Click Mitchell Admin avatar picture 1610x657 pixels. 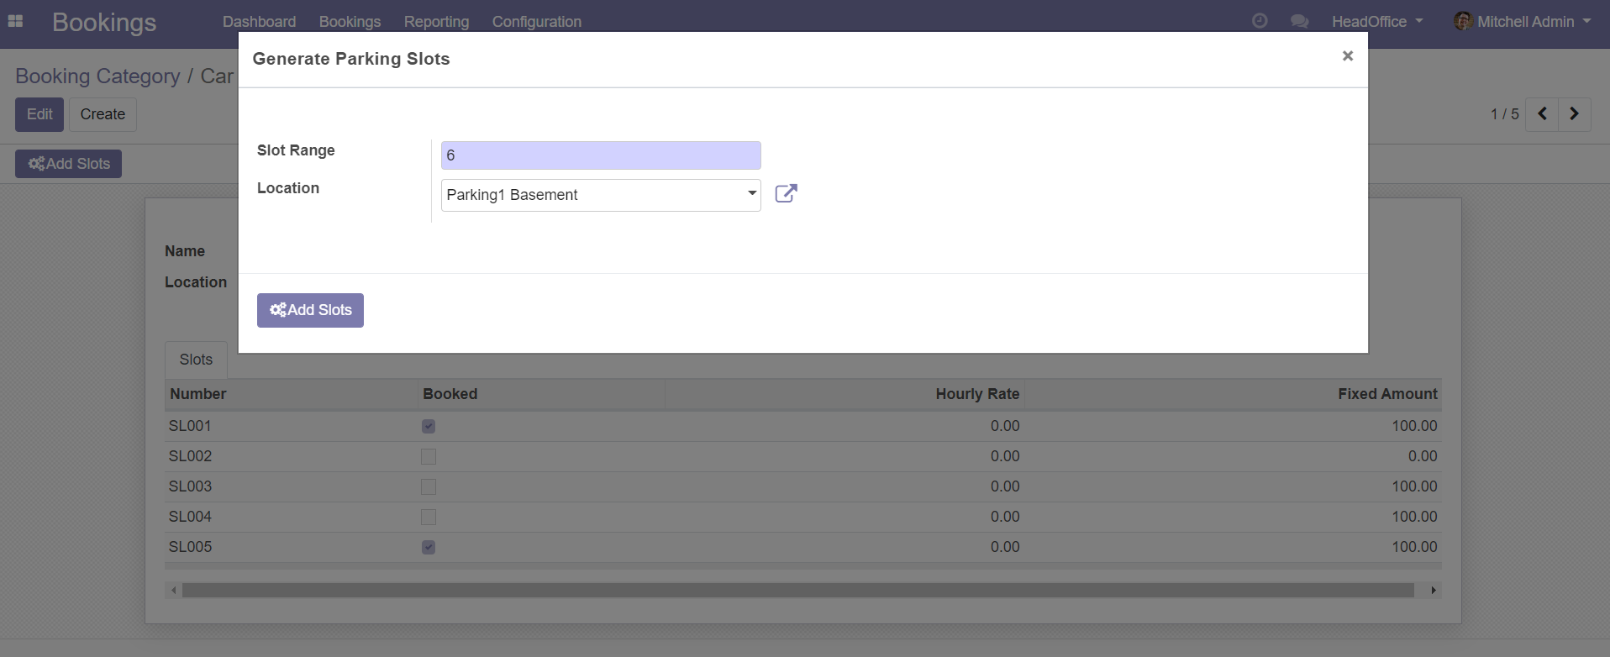[x=1463, y=21]
